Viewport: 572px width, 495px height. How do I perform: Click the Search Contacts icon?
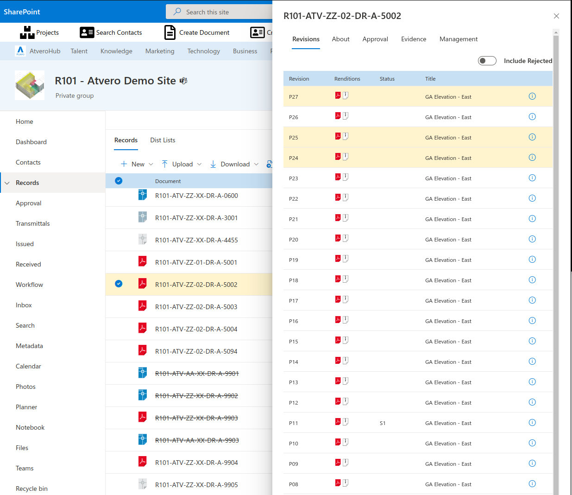(87, 32)
